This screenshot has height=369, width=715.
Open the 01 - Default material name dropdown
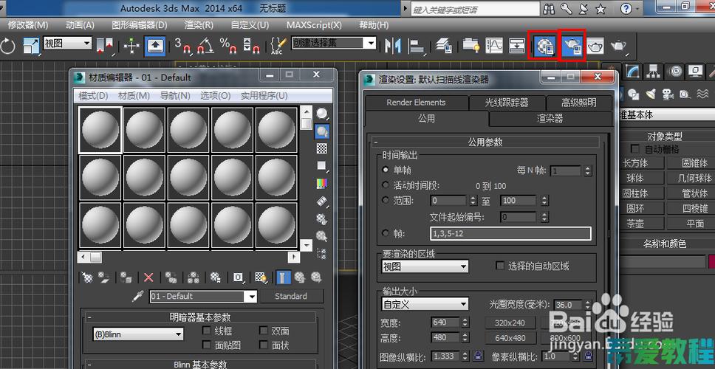(x=250, y=297)
